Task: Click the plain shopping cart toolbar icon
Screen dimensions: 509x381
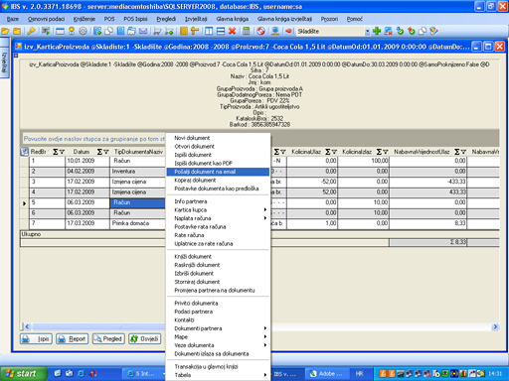Action: [x=157, y=31]
